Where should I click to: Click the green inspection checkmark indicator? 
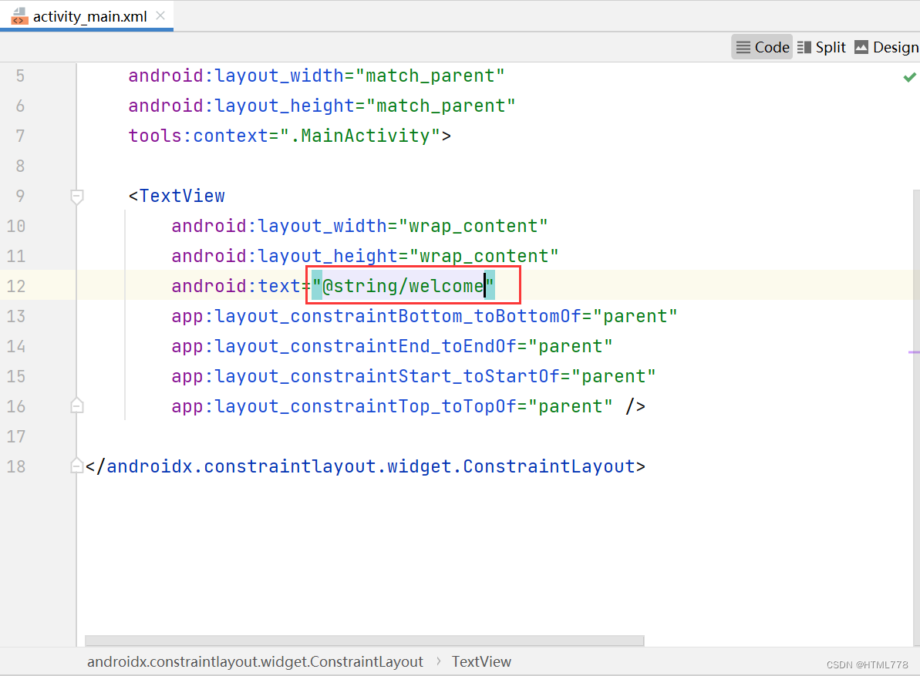tap(909, 77)
